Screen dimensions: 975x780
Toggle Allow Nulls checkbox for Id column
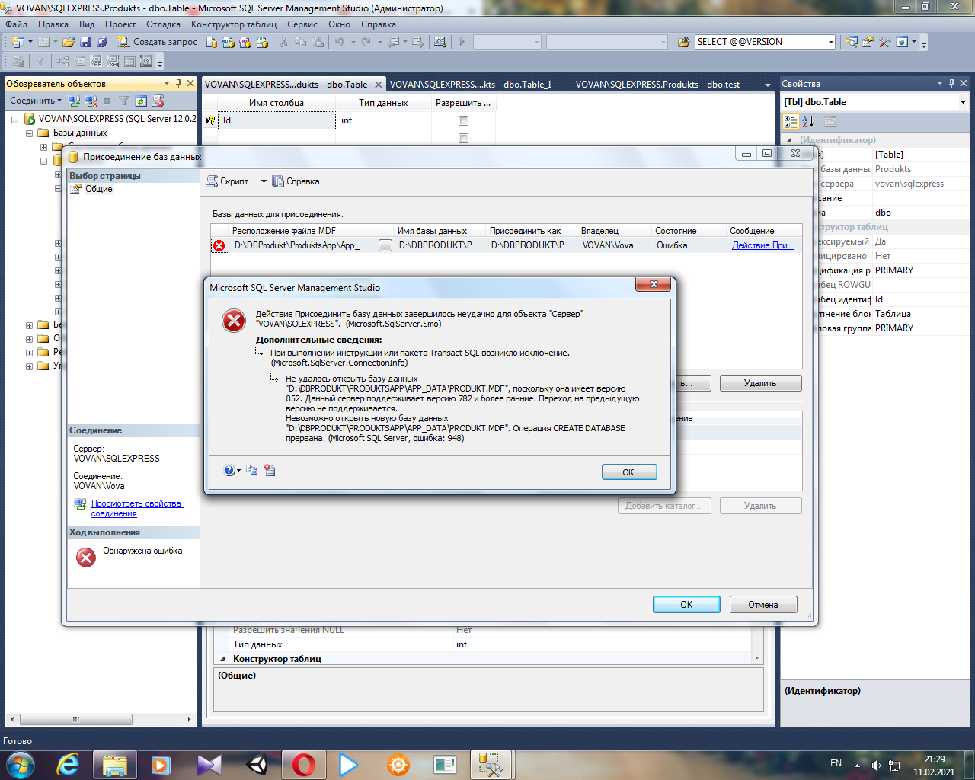pyautogui.click(x=463, y=120)
